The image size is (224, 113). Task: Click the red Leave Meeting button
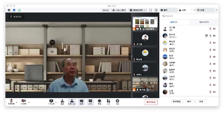[151, 102]
